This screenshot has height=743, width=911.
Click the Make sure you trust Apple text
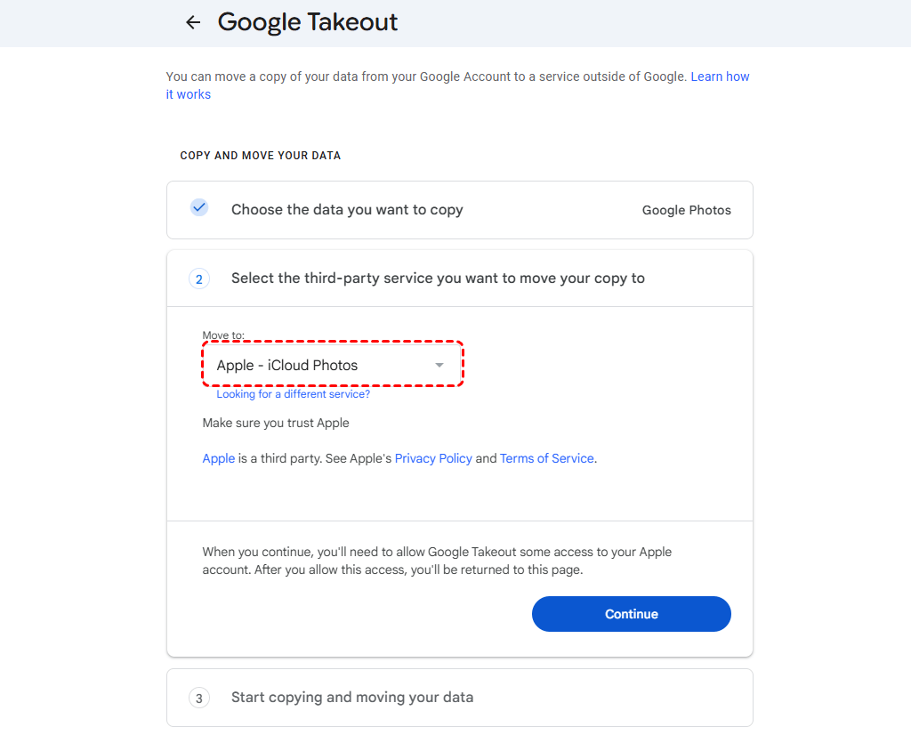tap(276, 423)
